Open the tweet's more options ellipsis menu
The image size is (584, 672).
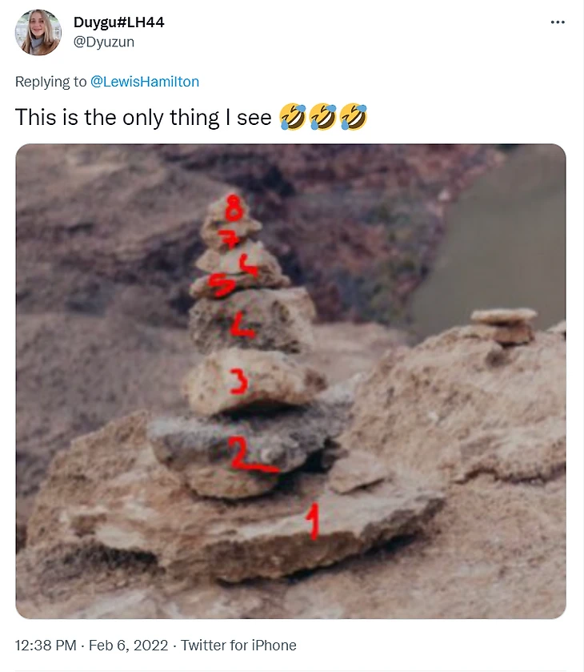coord(558,22)
